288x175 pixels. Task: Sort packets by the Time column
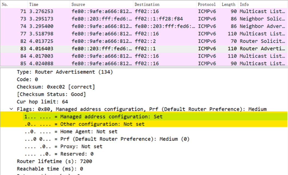[x=48, y=4]
